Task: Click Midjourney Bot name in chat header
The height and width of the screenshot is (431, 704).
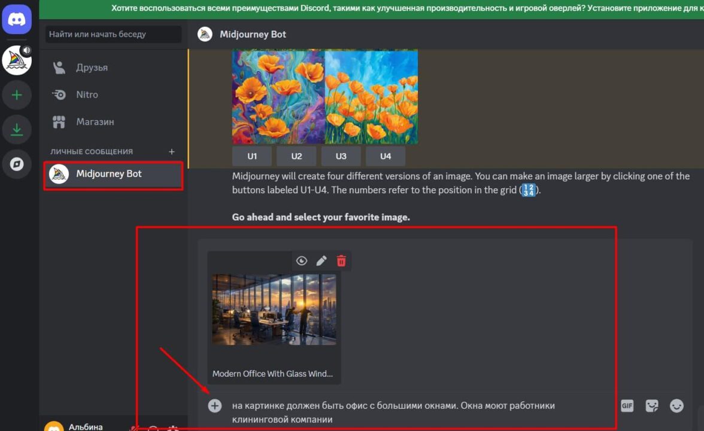Action: (253, 34)
